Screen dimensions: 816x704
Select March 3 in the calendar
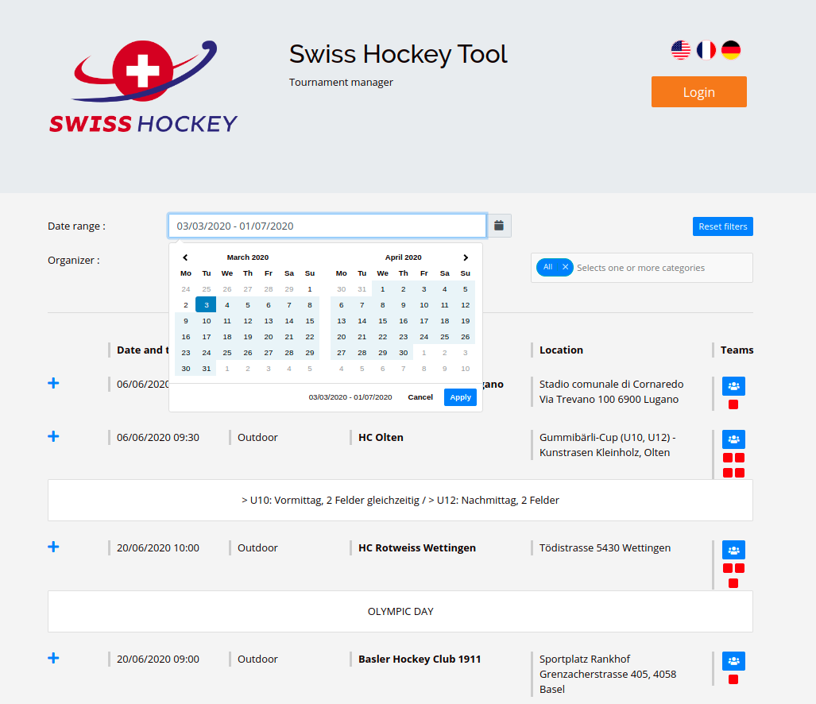206,305
